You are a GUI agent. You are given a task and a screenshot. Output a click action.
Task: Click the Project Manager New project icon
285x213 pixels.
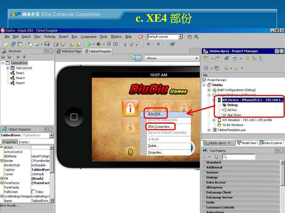point(206,58)
